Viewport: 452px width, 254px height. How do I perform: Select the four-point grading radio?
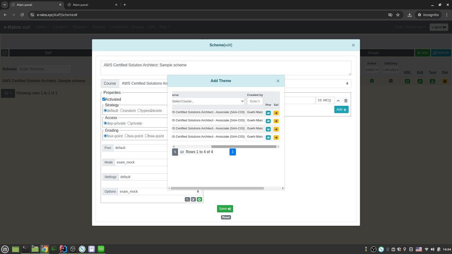[105, 136]
